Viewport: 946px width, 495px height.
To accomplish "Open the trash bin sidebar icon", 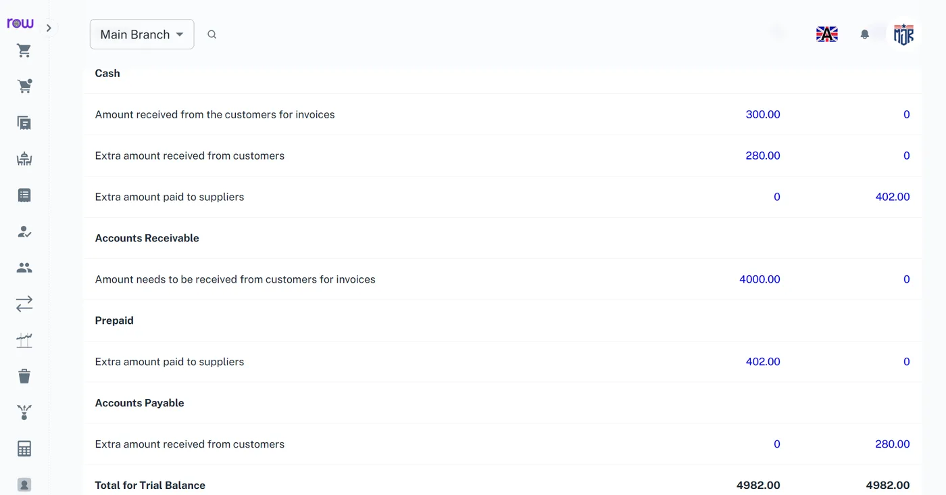I will pyautogui.click(x=24, y=376).
